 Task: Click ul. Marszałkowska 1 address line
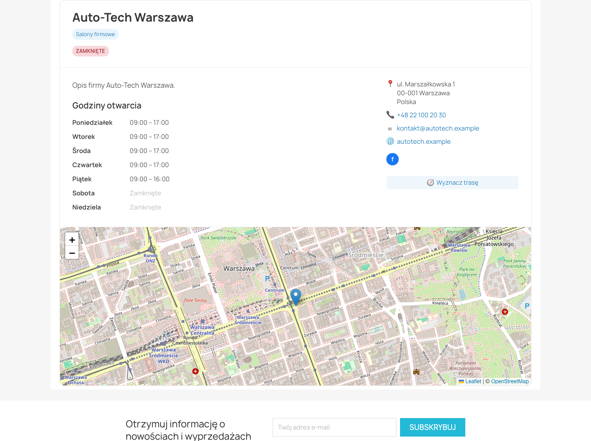[x=426, y=84]
